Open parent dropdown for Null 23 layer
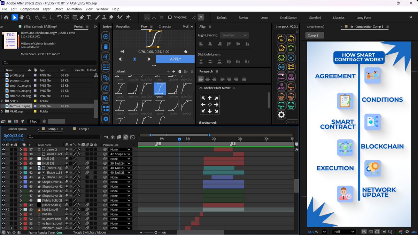The width and height of the screenshot is (418, 235). point(120,163)
